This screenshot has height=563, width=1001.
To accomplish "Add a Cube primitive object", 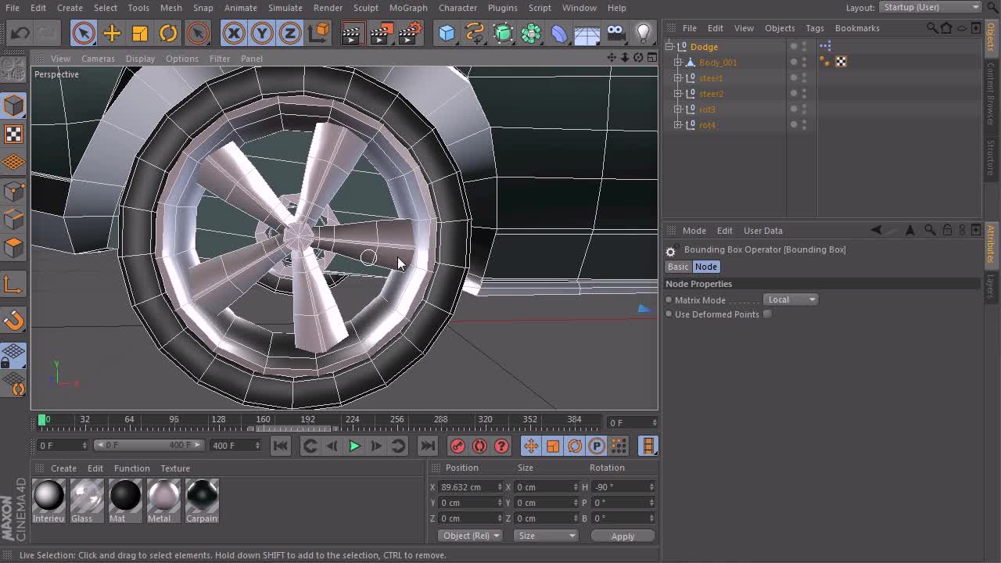I will pos(447,33).
